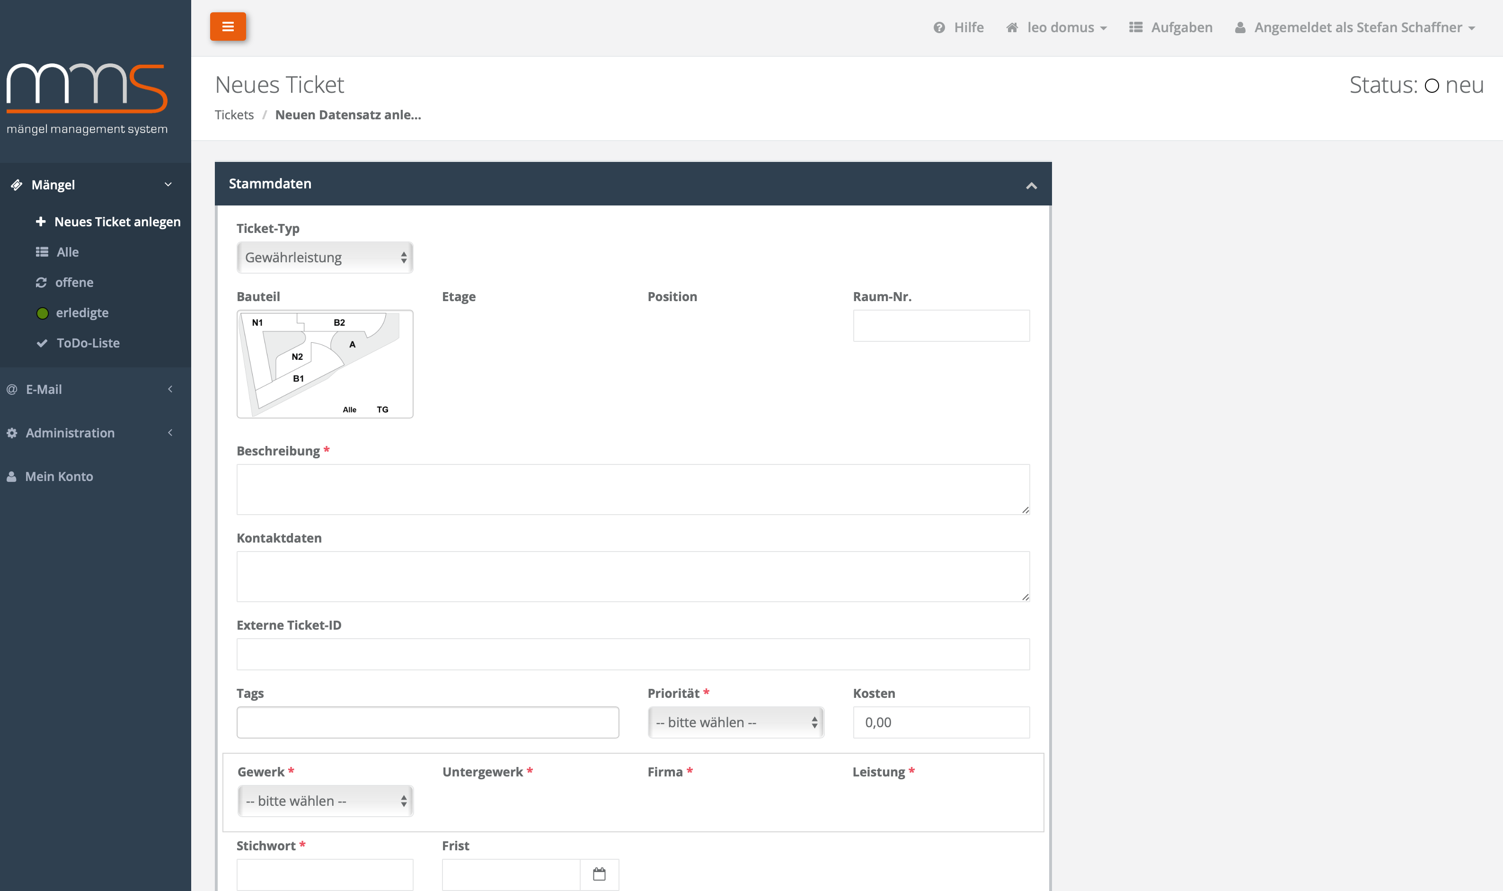
Task: Expand the E-Mail sidebar section chevron
Action: point(170,389)
